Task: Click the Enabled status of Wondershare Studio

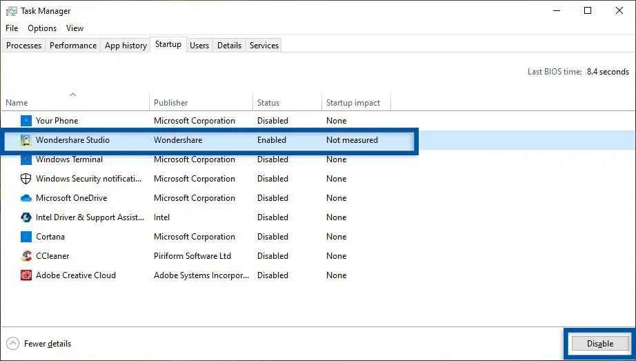Action: point(271,140)
